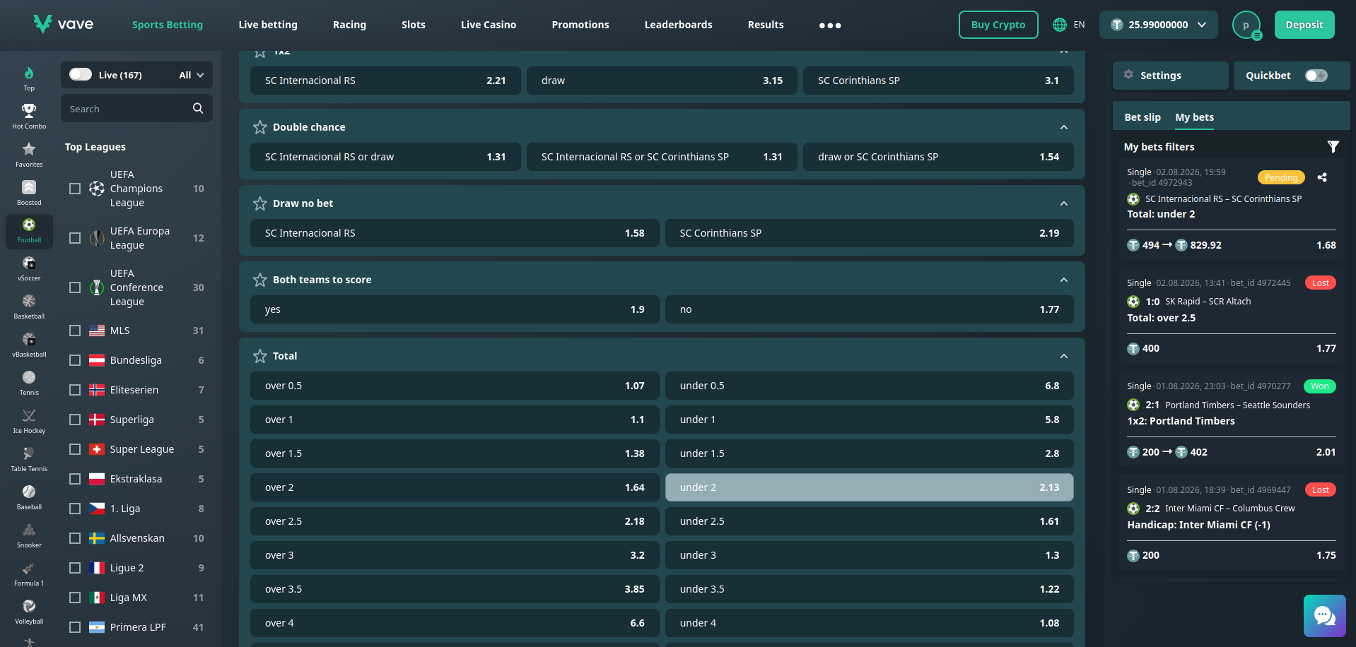Check the Superliga checkbox
Viewport: 1356px width, 647px height.
[x=75, y=420]
